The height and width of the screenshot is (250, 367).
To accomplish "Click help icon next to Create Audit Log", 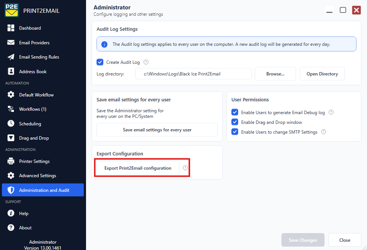I will click(146, 62).
